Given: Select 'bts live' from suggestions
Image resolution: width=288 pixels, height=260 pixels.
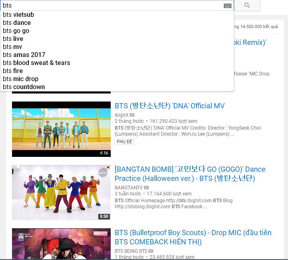Looking at the screenshot, I should [x=13, y=39].
